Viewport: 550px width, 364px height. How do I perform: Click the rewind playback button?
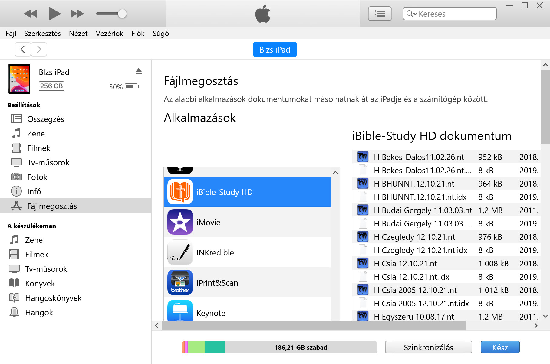(x=31, y=14)
